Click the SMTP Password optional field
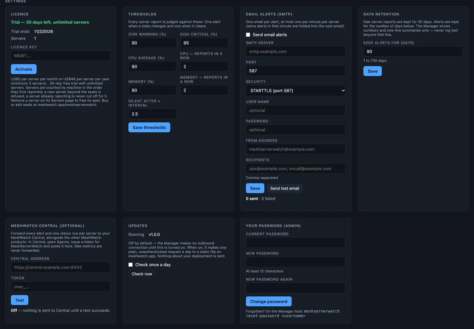 pos(296,130)
